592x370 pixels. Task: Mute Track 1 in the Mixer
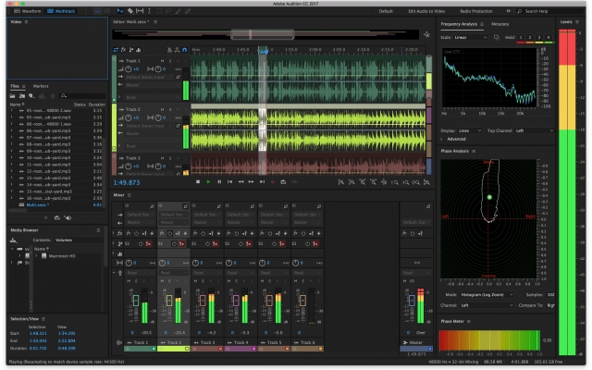(129, 281)
